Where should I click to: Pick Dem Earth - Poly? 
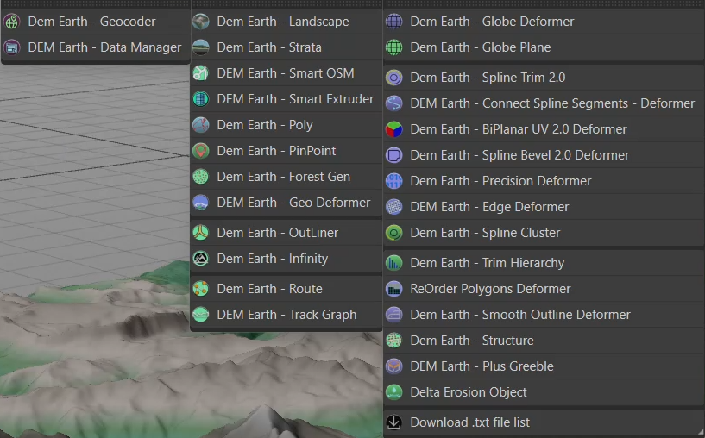pos(286,125)
